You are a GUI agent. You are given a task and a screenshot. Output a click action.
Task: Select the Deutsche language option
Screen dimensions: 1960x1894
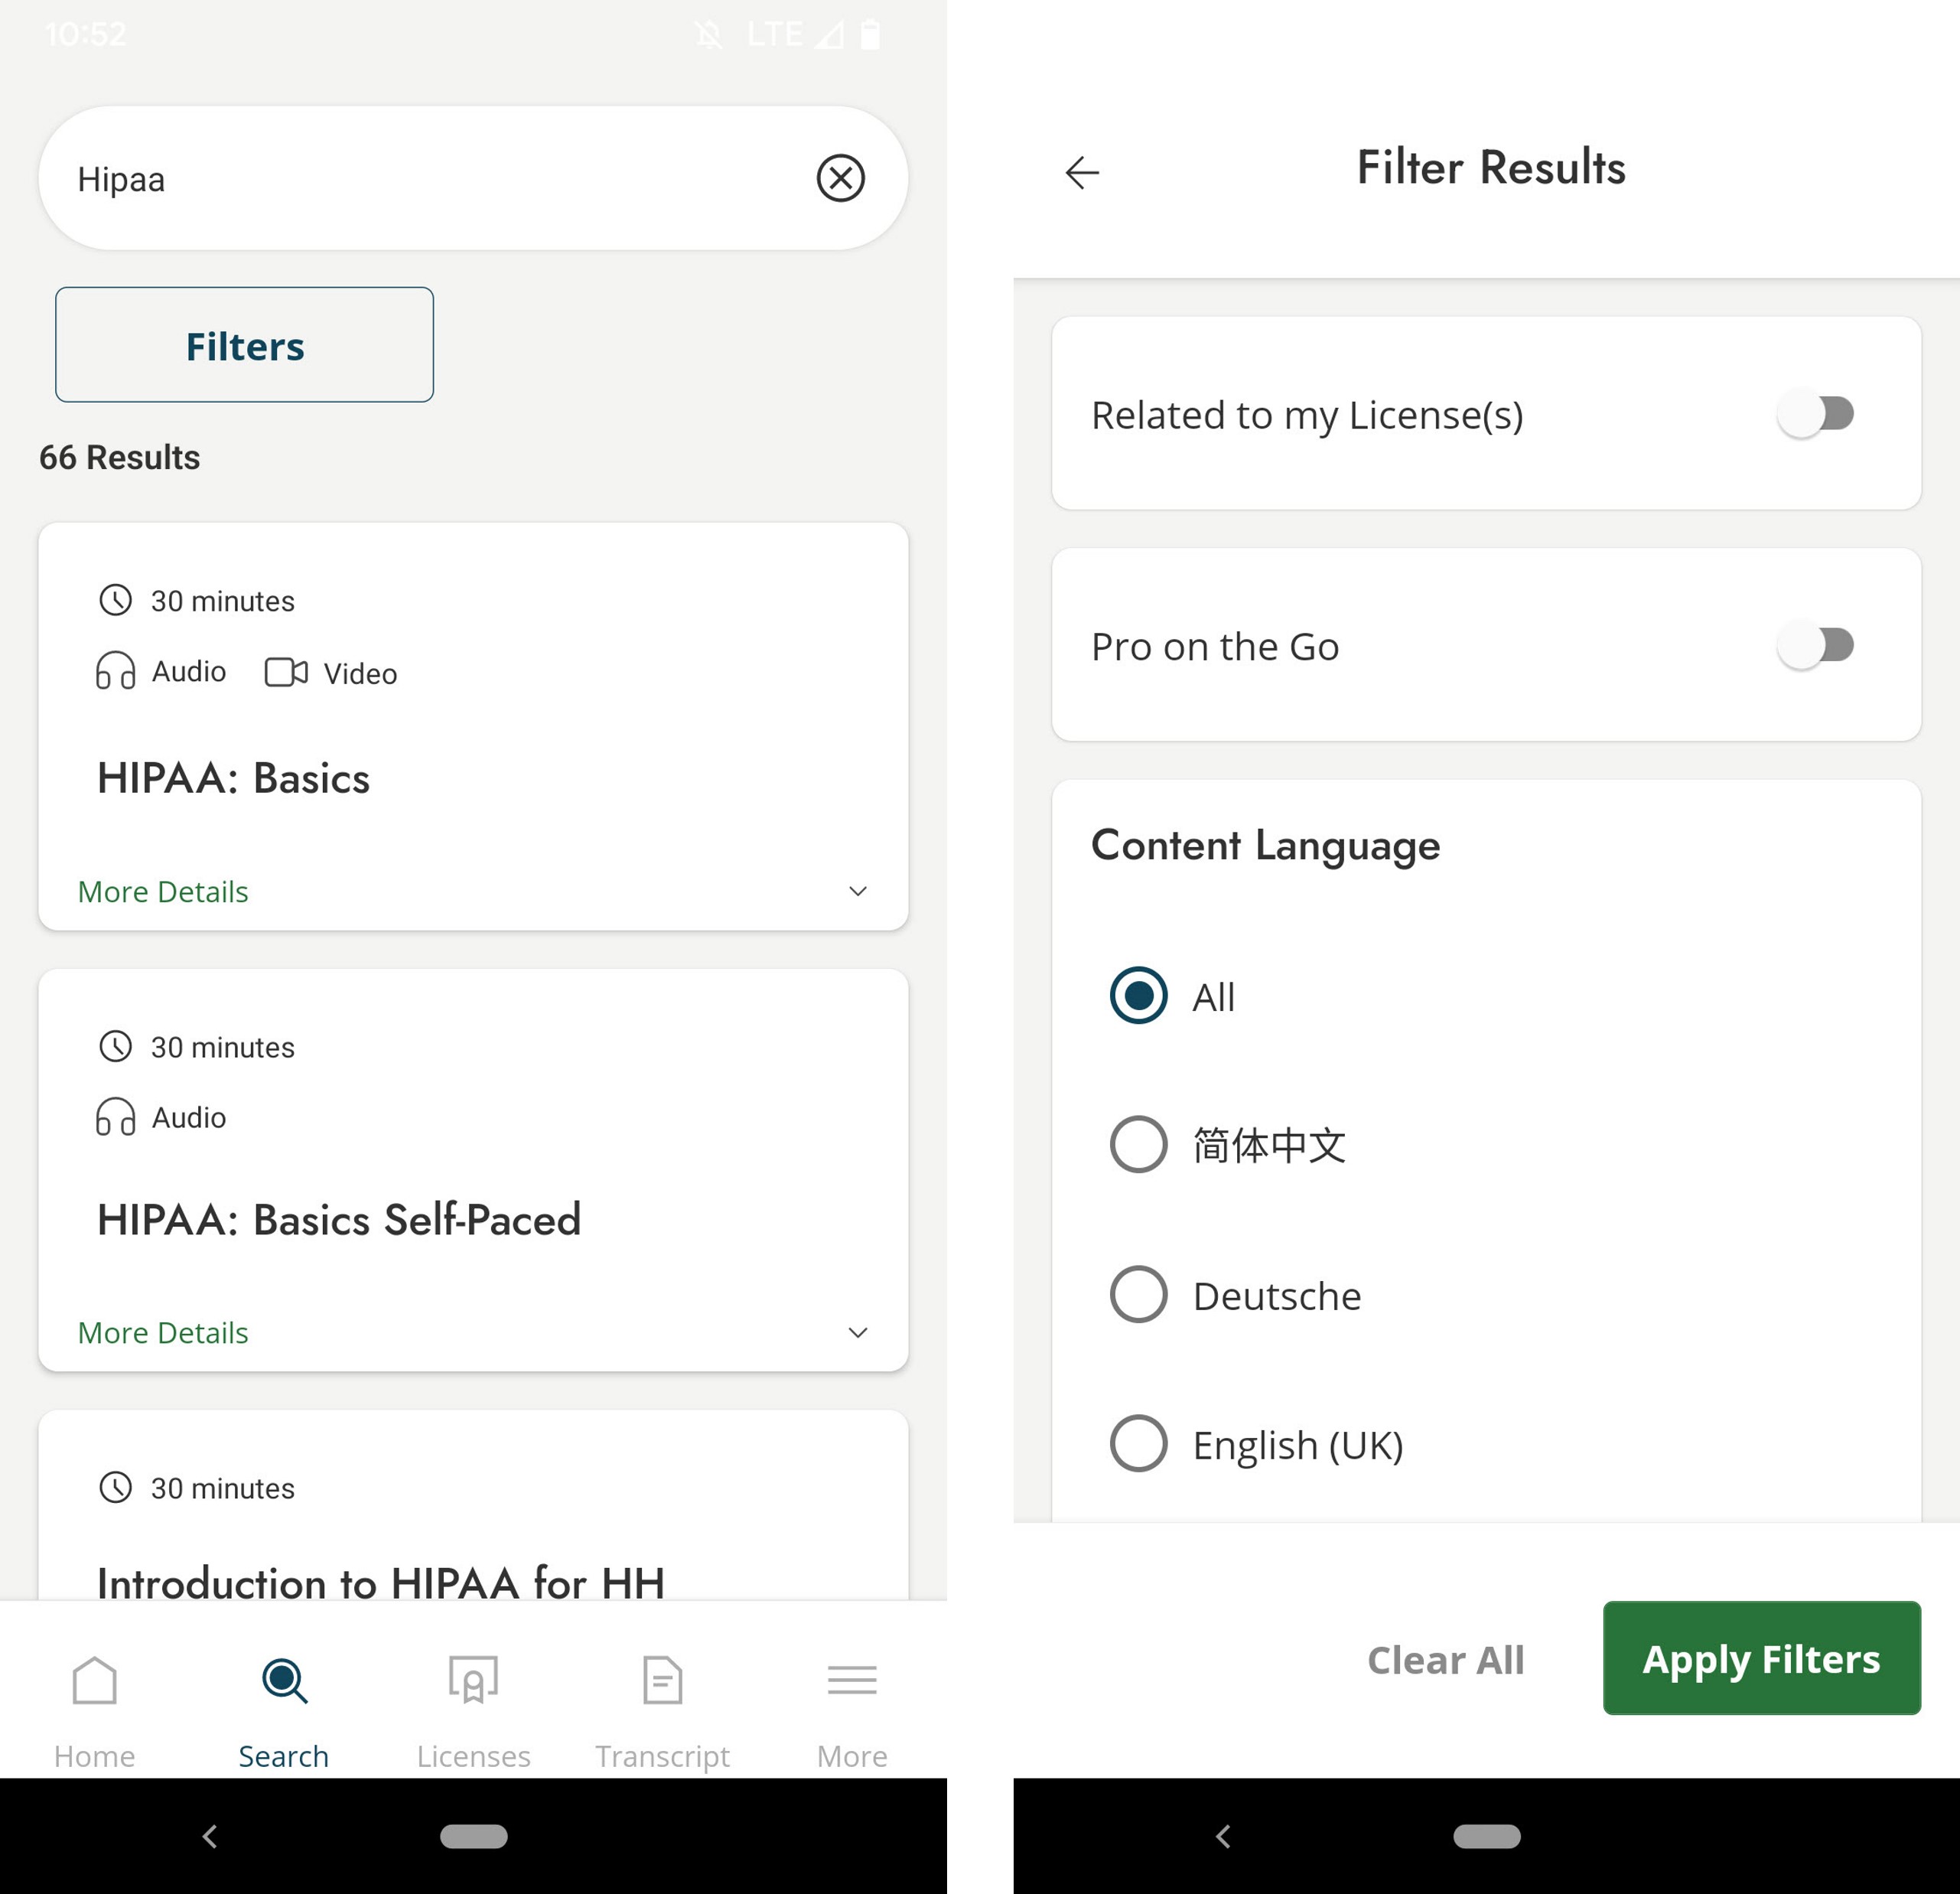point(1137,1295)
